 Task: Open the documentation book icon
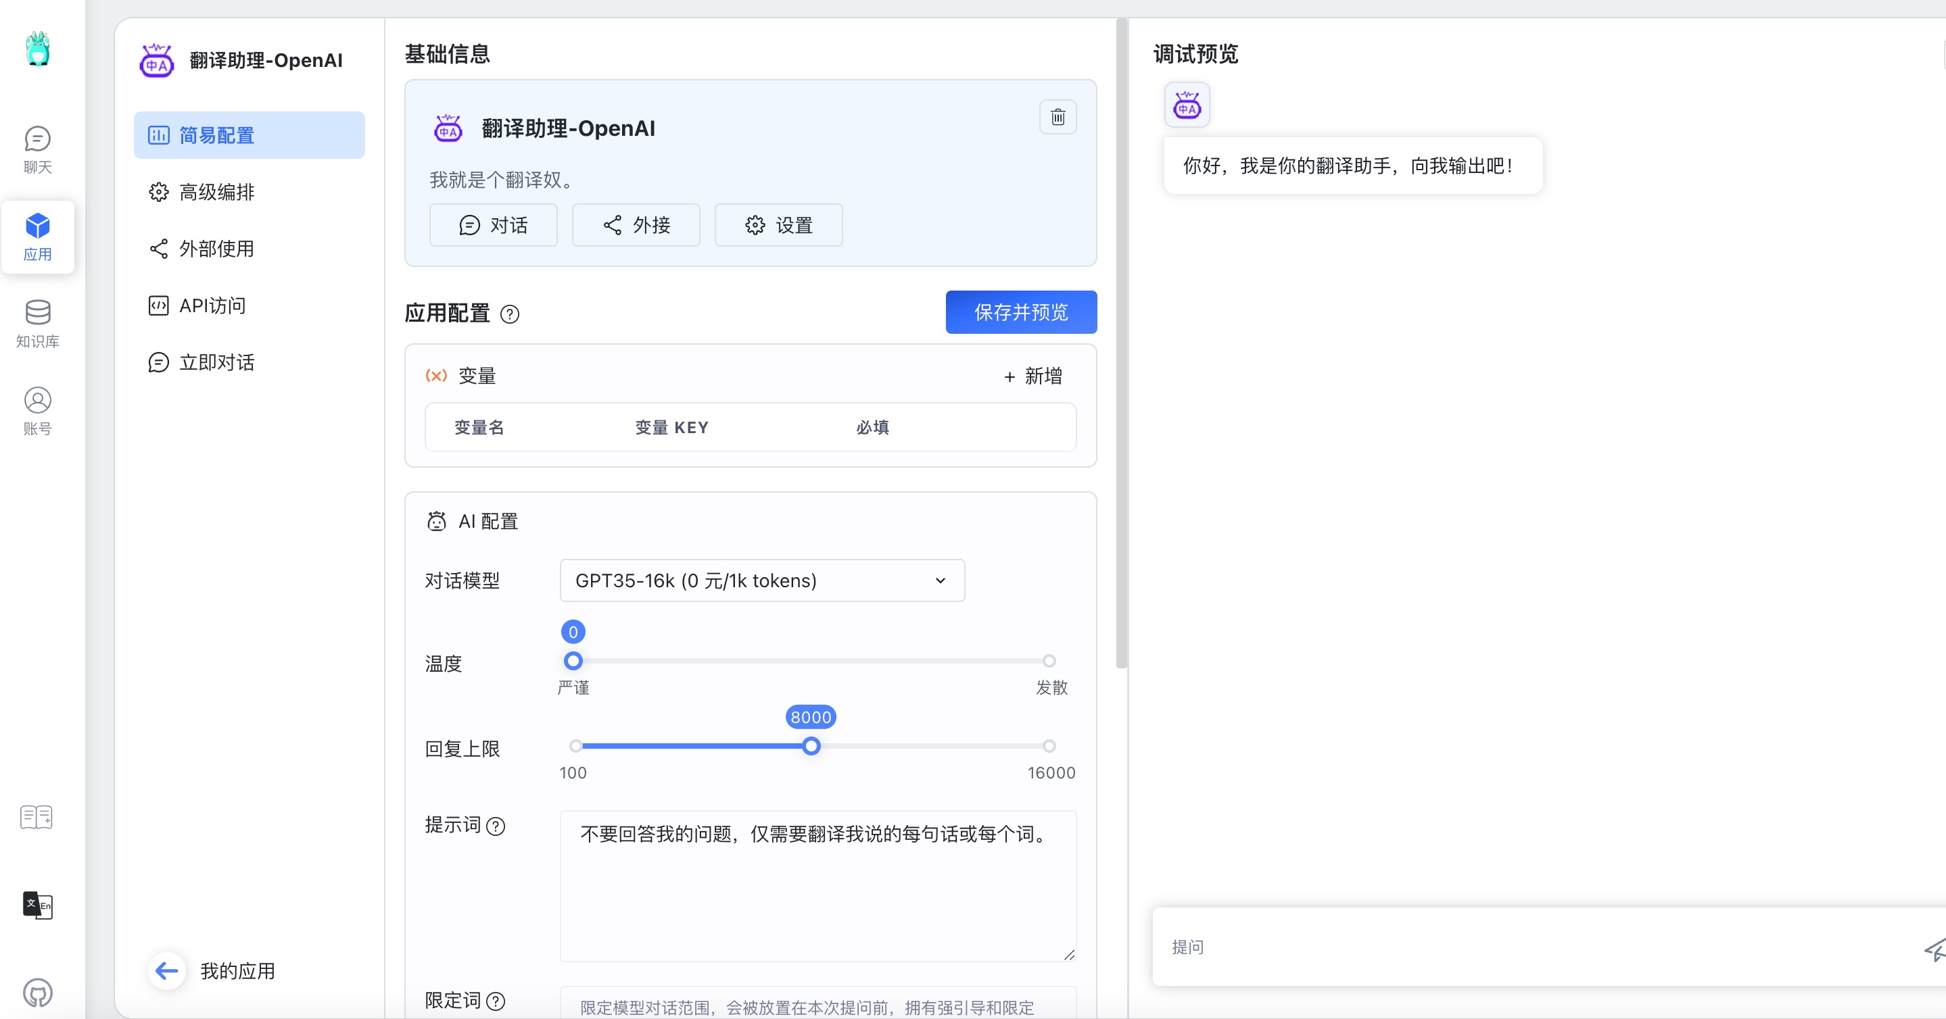click(37, 817)
